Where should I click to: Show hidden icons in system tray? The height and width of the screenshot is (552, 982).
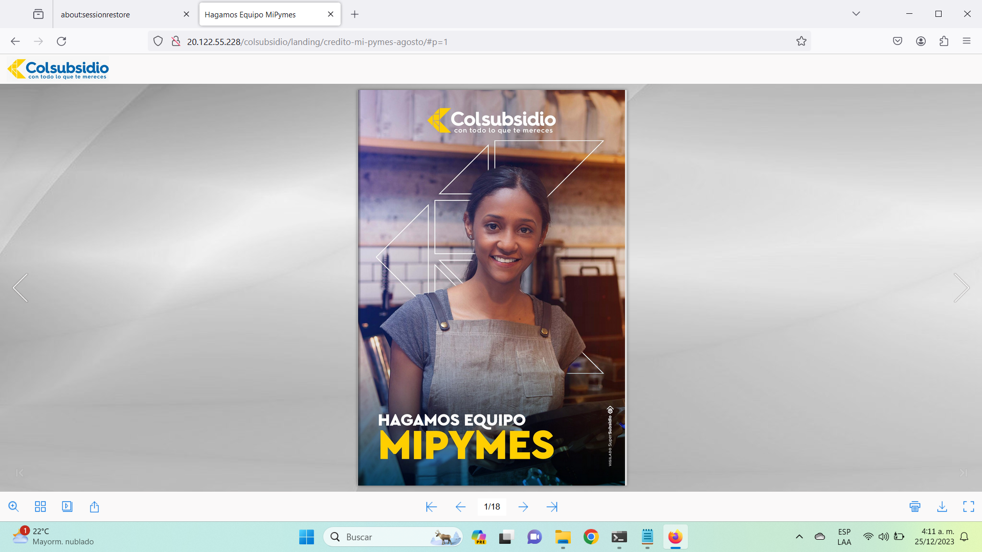point(799,537)
